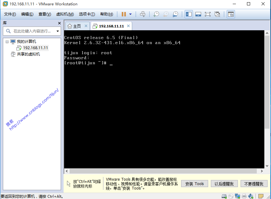Viewport: 271px width, 199px height.
Task: Select VM 192.168.11.11 in library tree
Action: pos(35,48)
